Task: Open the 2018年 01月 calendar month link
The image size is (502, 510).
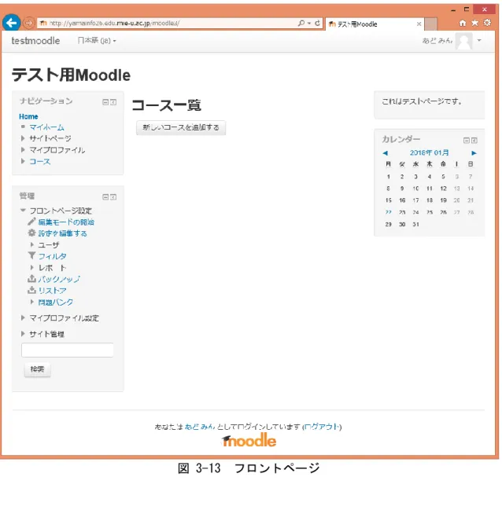Action: [430, 152]
